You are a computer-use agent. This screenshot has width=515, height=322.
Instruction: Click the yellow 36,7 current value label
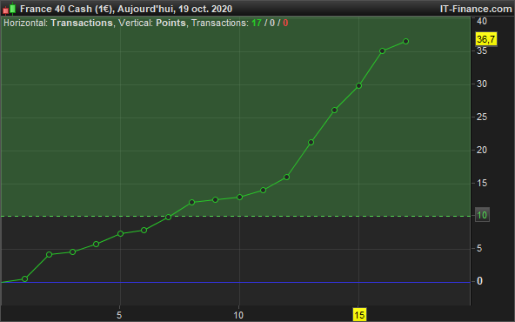tap(486, 39)
